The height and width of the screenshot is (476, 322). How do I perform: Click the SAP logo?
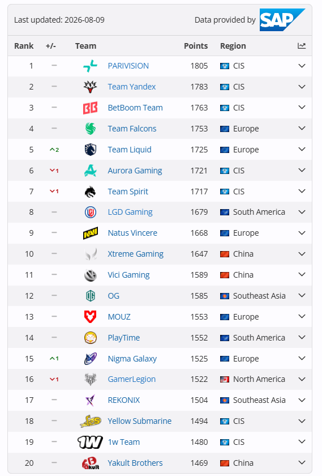tap(282, 20)
